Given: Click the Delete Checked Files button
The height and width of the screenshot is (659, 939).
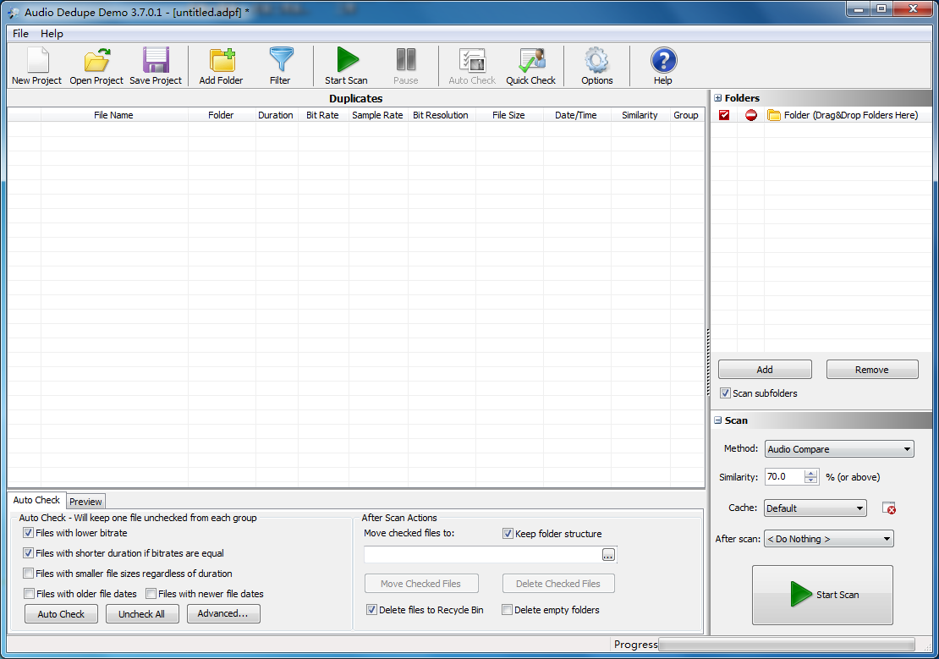Looking at the screenshot, I should pyautogui.click(x=558, y=584).
